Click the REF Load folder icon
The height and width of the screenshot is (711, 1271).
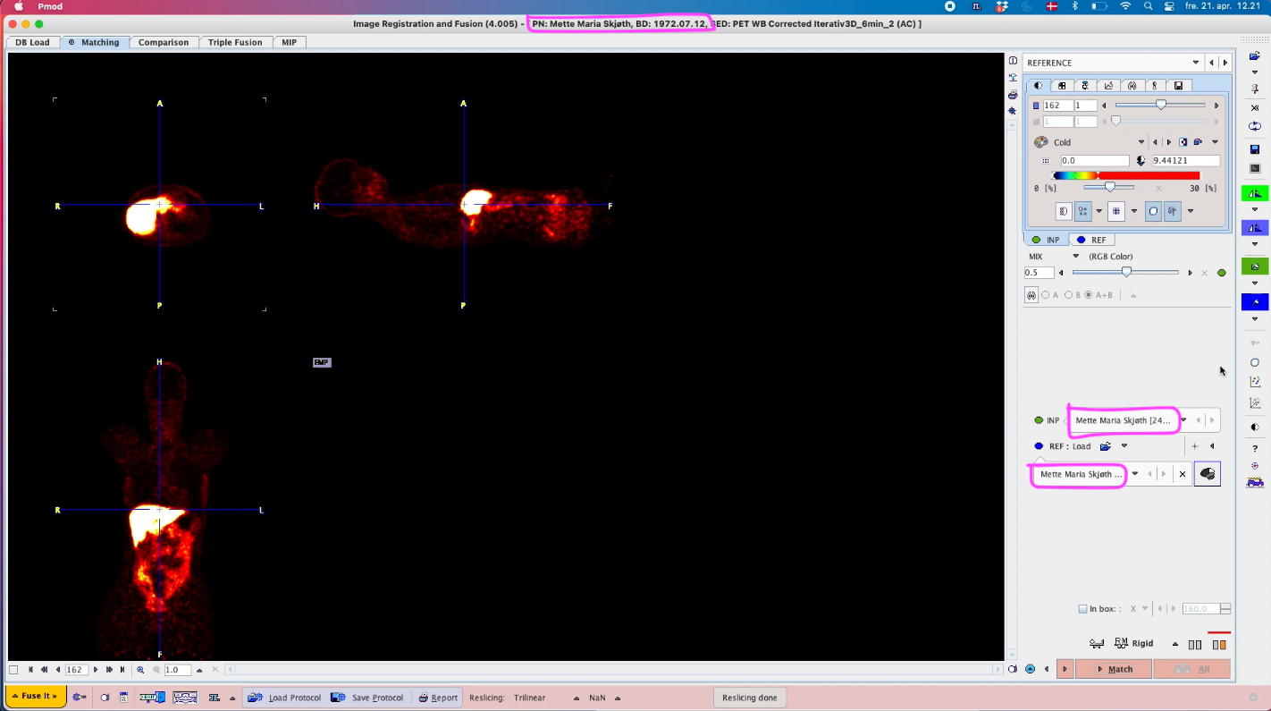(x=1106, y=446)
